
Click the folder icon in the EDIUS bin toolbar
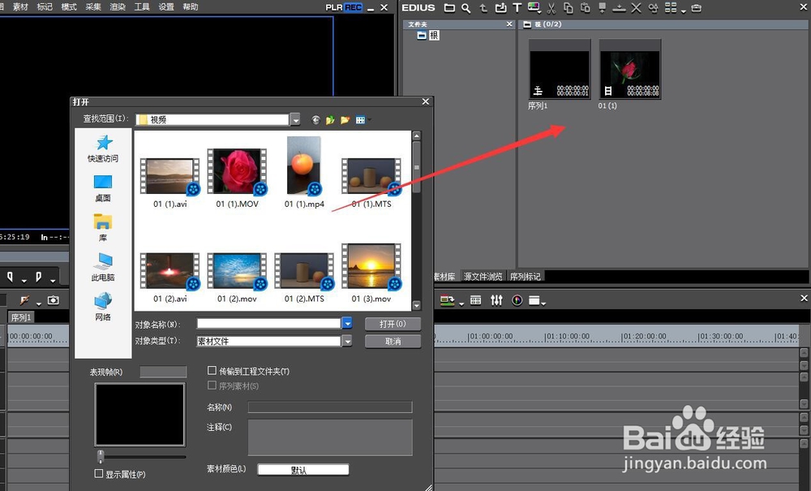click(x=450, y=8)
